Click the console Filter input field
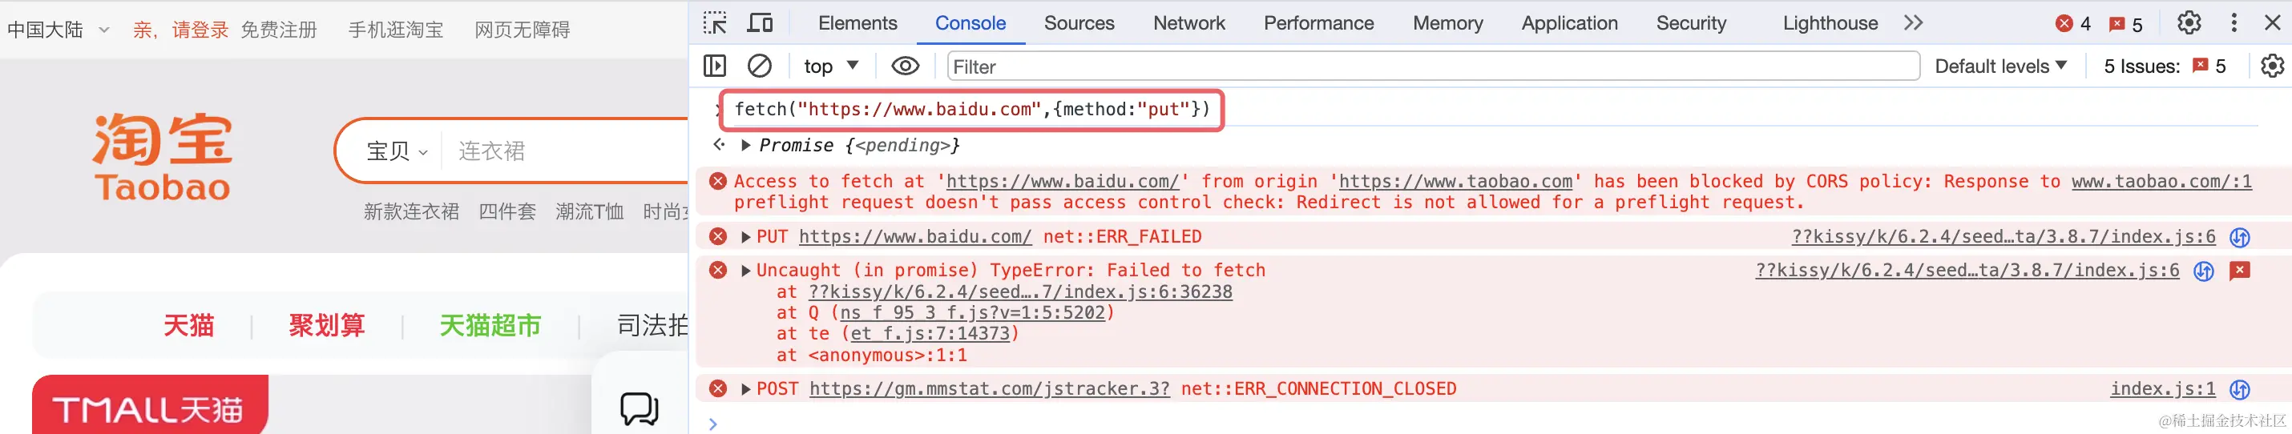2292x434 pixels. [1433, 66]
